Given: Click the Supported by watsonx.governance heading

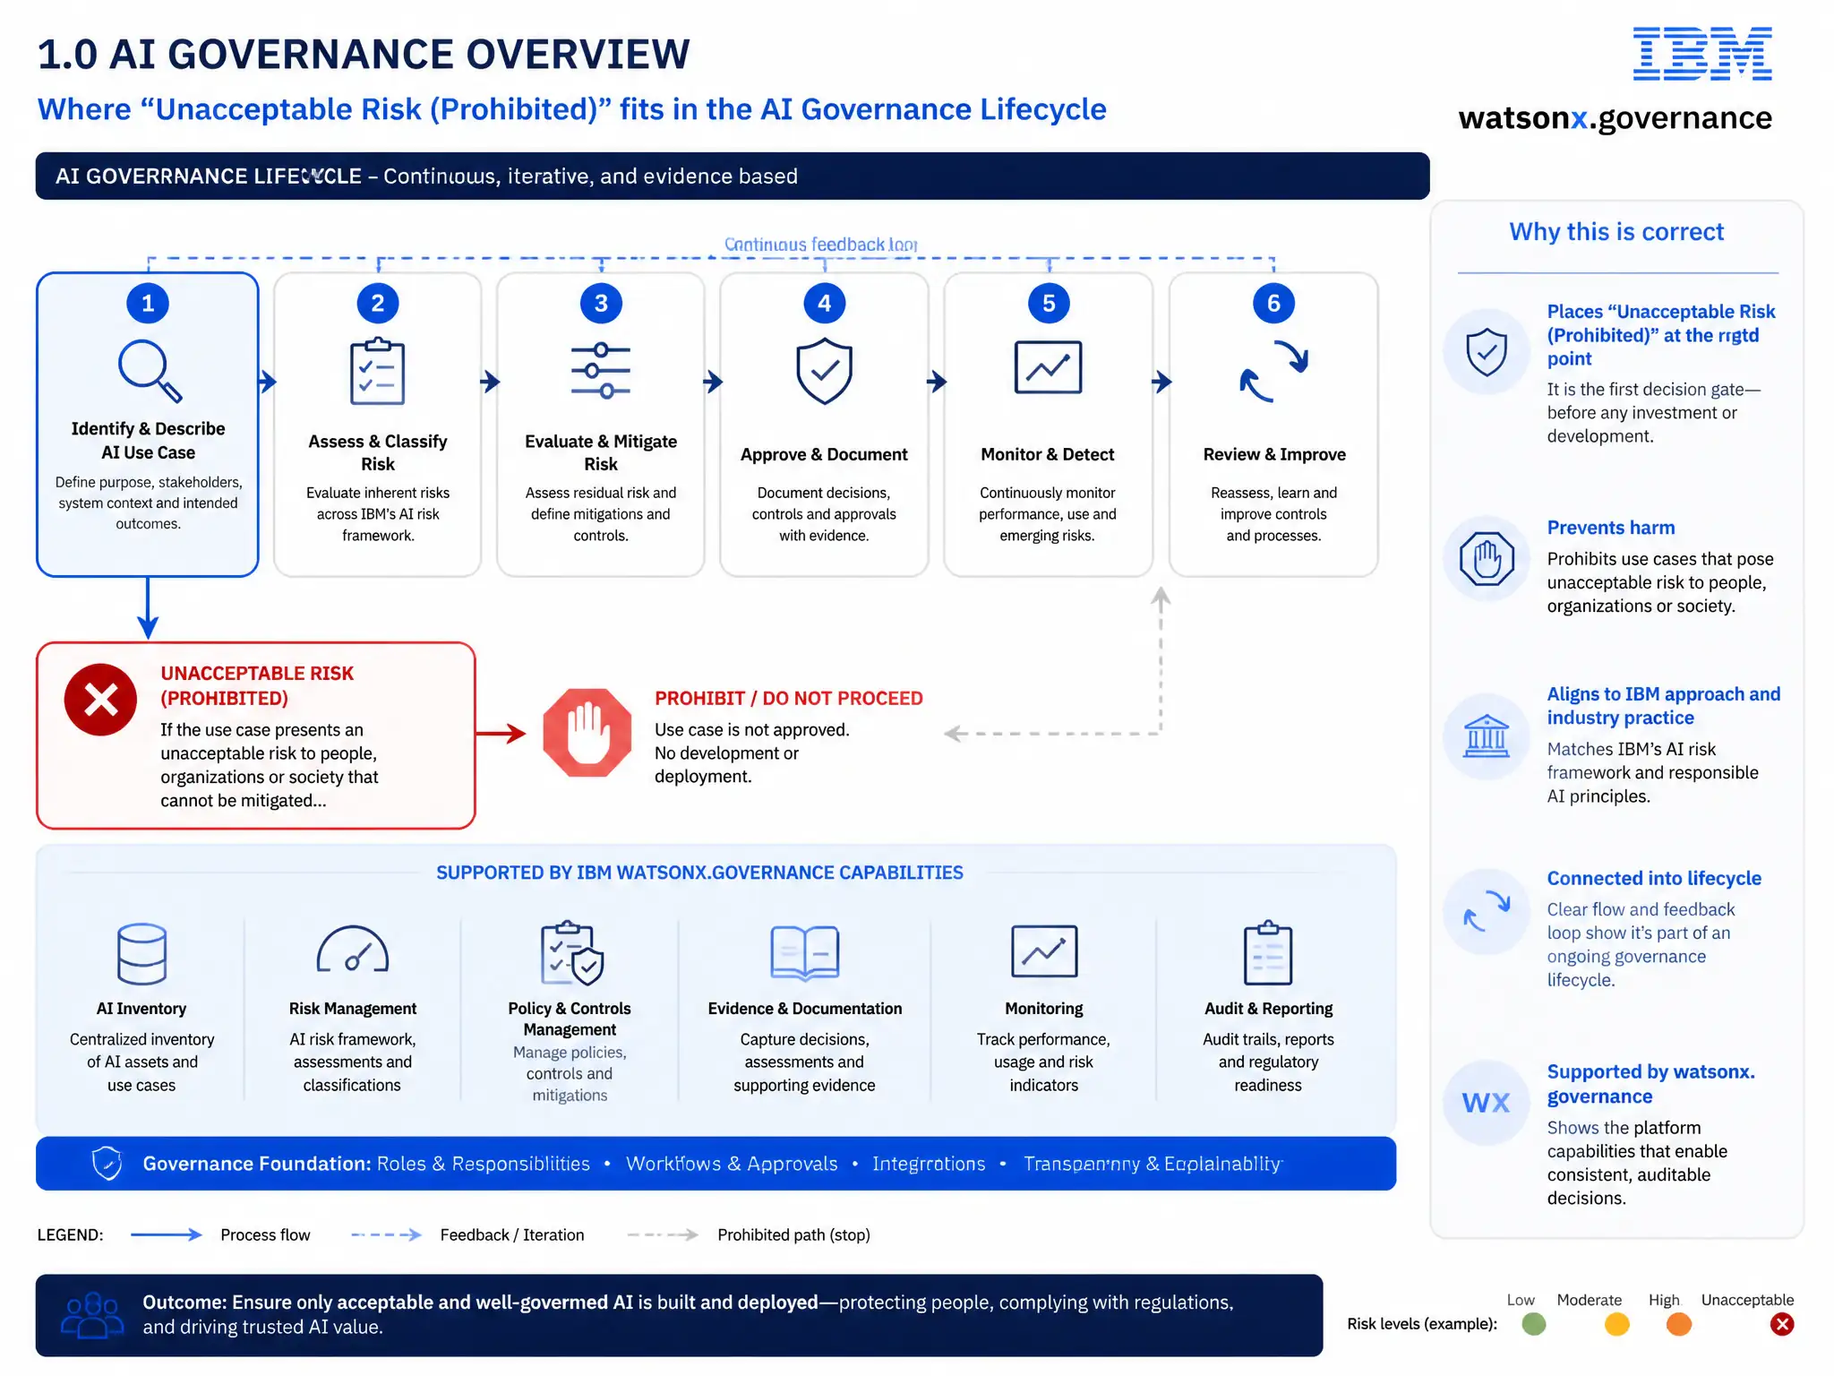Looking at the screenshot, I should point(1650,1084).
